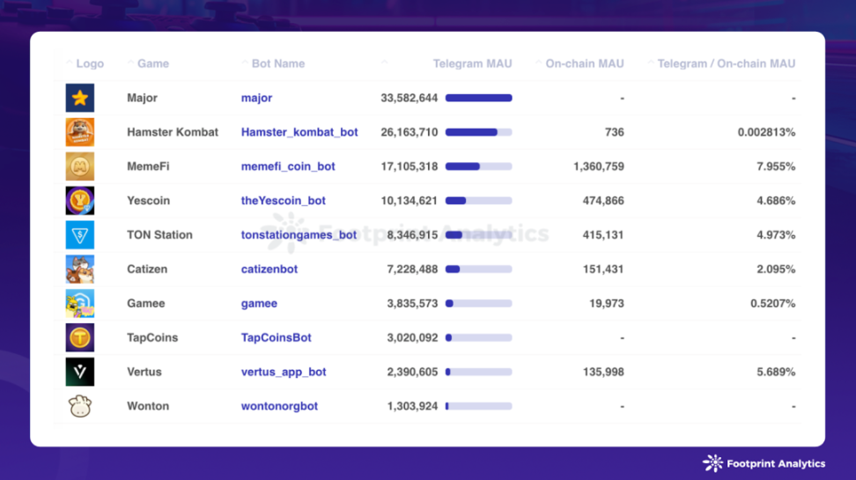The height and width of the screenshot is (480, 856).
Task: Sort by Telegram / On-chain MAU header
Action: pyautogui.click(x=726, y=63)
